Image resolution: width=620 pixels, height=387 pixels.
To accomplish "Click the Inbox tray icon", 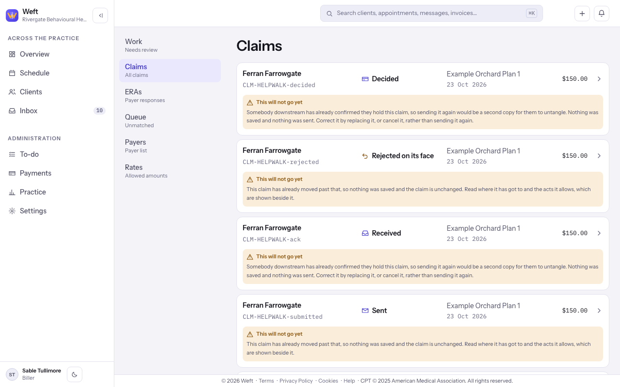I will point(12,111).
